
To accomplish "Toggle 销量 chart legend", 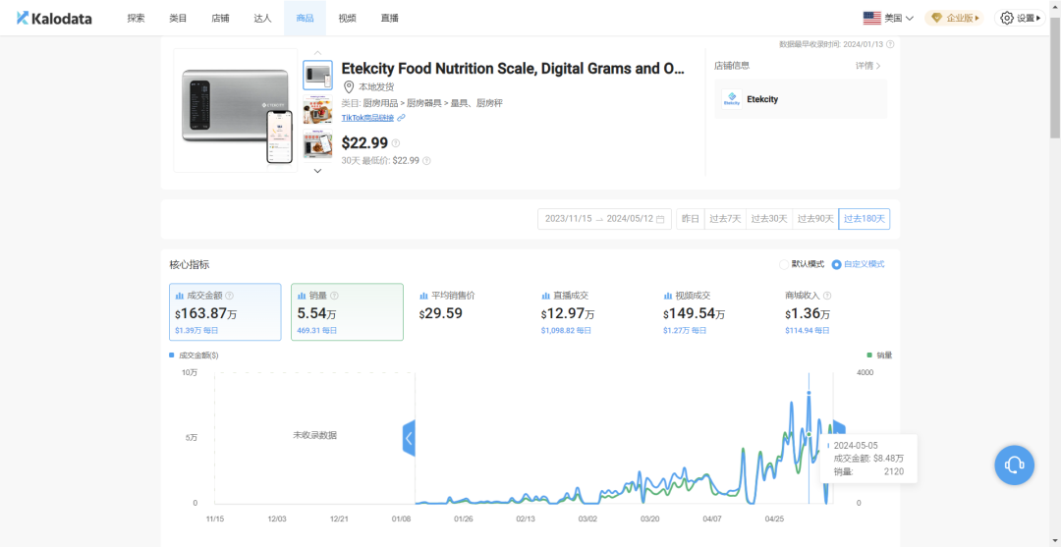I will [879, 355].
